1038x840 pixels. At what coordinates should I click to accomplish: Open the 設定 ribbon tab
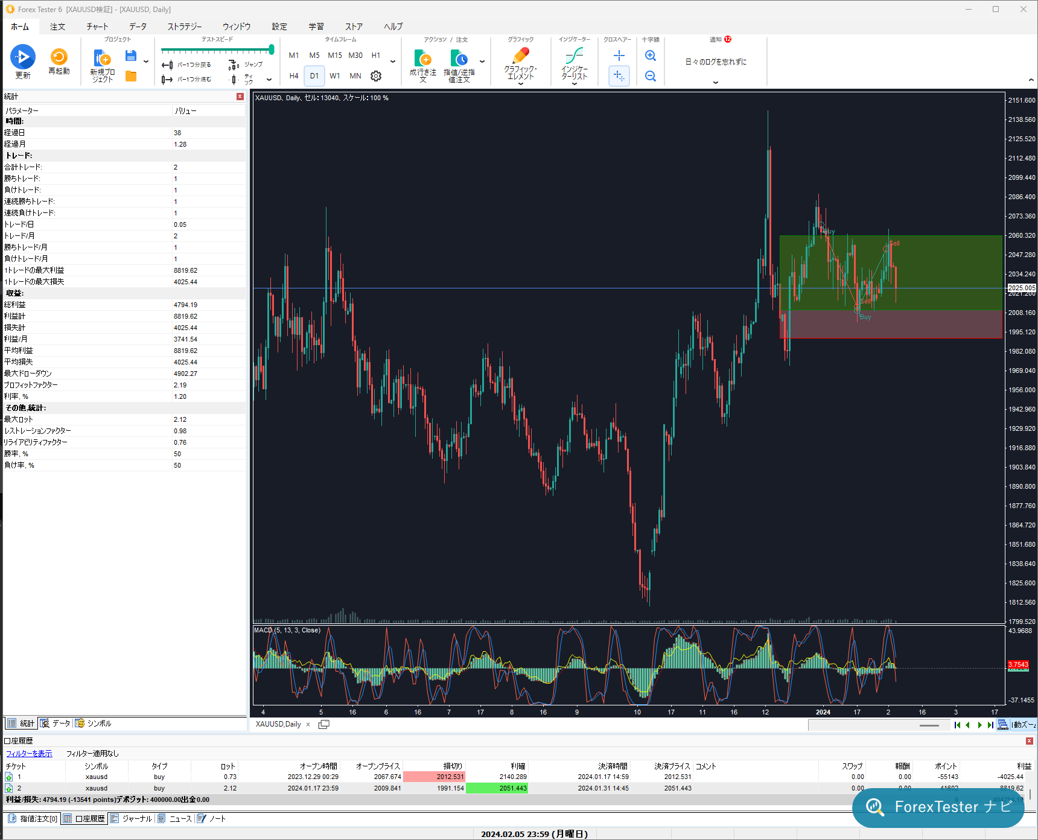tap(279, 27)
